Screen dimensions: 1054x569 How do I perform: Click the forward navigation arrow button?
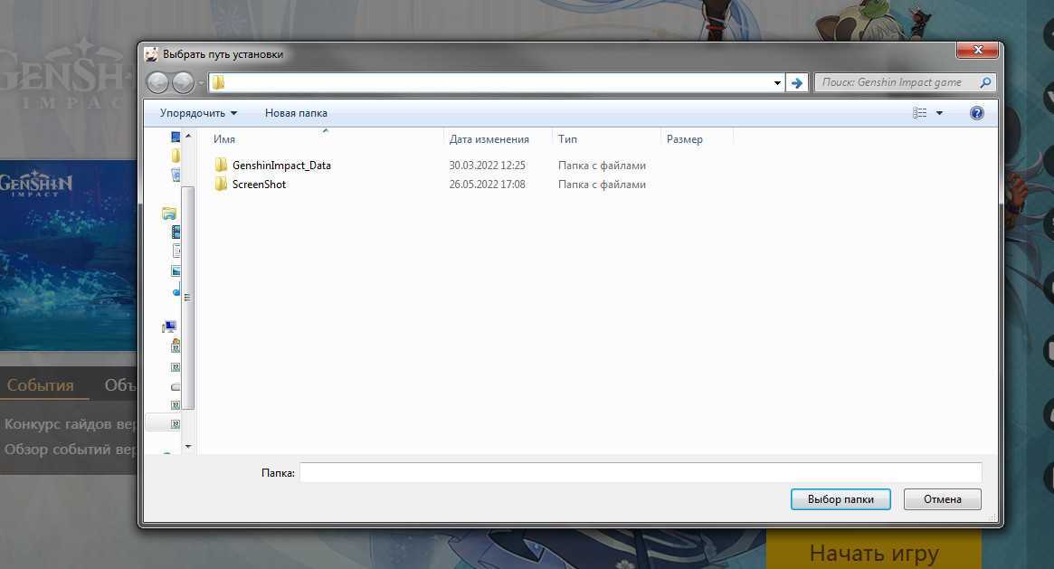[183, 82]
